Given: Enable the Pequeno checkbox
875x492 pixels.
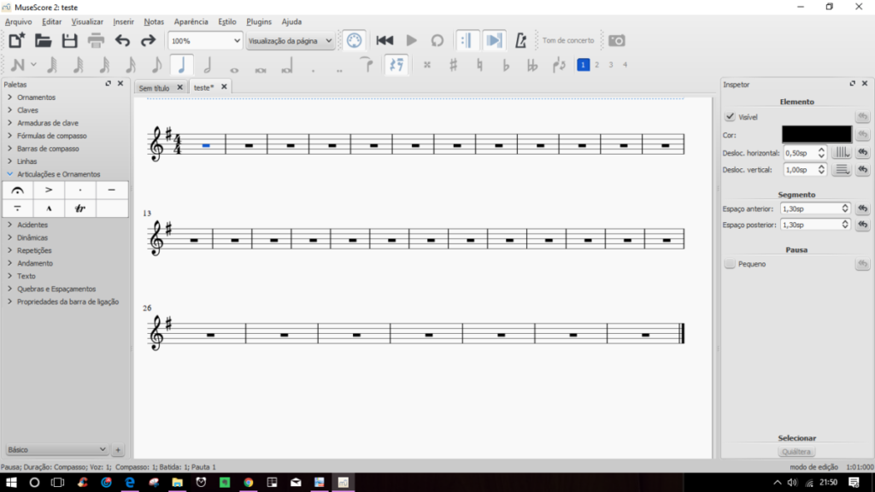Looking at the screenshot, I should 730,265.
